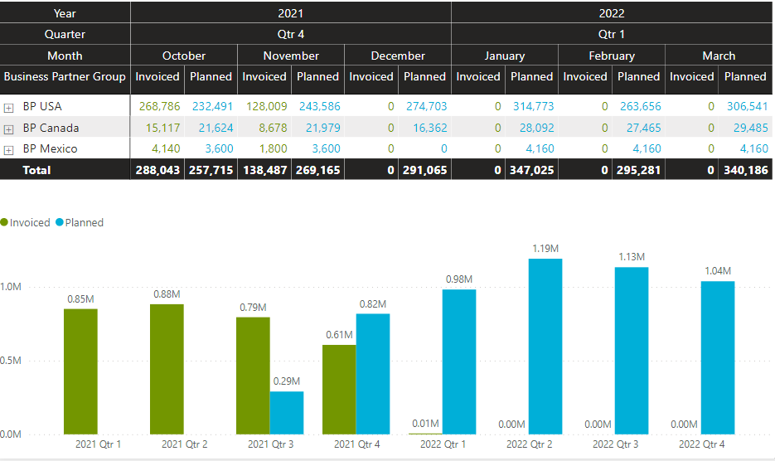
Task: Click the January month header
Action: point(505,56)
